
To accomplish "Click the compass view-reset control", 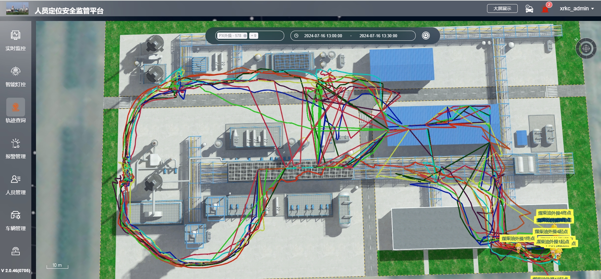I will point(586,49).
